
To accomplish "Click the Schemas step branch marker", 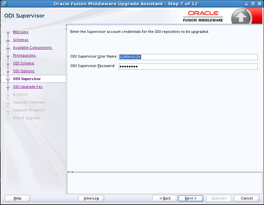I will (8, 40).
